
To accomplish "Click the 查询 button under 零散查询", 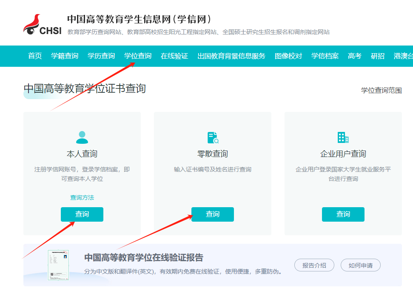I will [213, 214].
